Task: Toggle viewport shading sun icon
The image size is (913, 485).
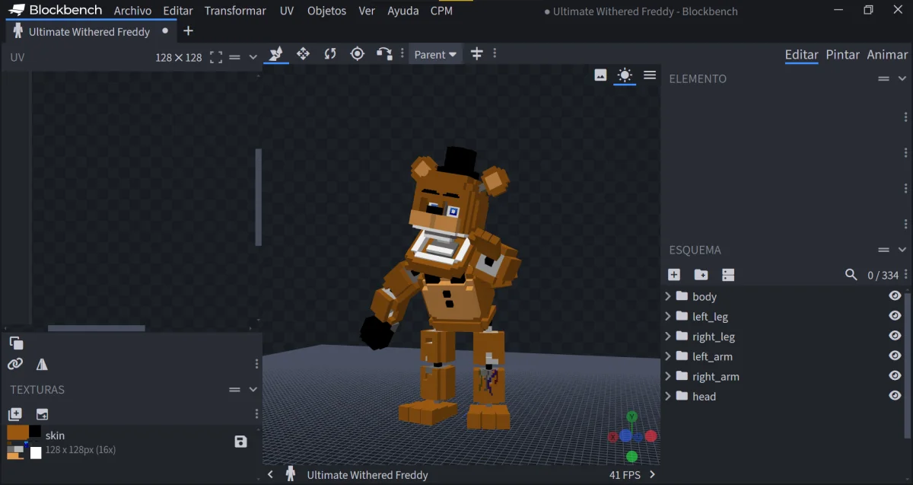Action: coord(625,75)
